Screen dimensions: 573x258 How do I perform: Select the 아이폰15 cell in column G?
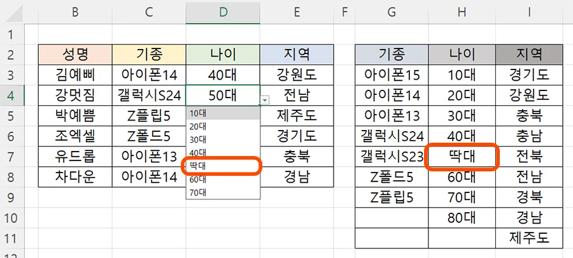point(392,75)
